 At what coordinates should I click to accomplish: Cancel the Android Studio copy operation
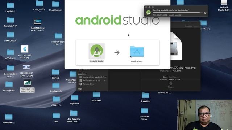(205, 13)
